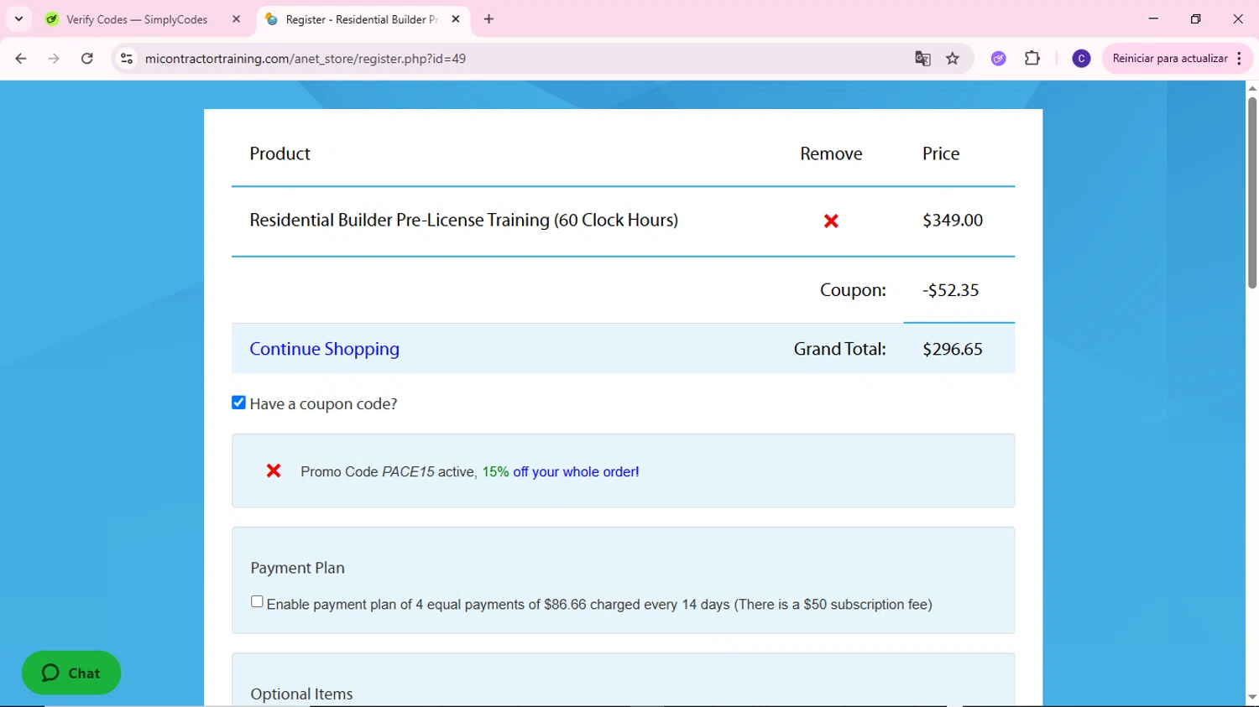Click the browser back arrow
Screen dimensions: 1259x707
(21, 59)
